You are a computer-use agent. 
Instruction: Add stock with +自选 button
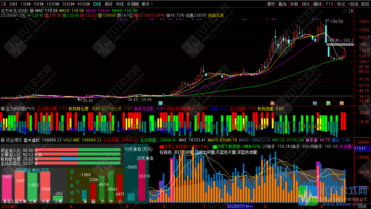[x=352, y=4]
